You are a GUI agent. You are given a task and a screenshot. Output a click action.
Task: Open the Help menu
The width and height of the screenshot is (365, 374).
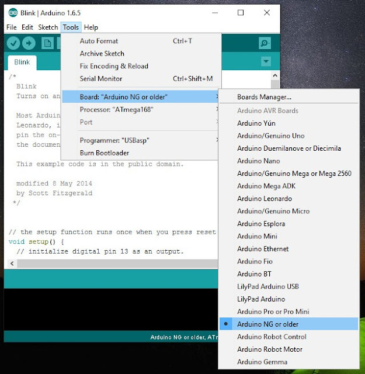(x=91, y=27)
